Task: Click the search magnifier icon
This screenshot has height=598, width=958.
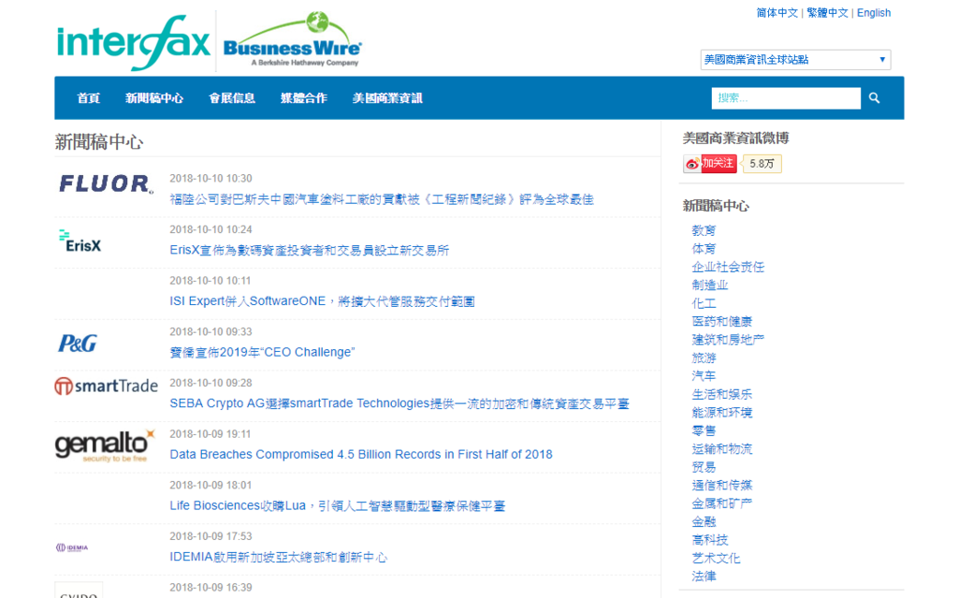Action: tap(875, 98)
